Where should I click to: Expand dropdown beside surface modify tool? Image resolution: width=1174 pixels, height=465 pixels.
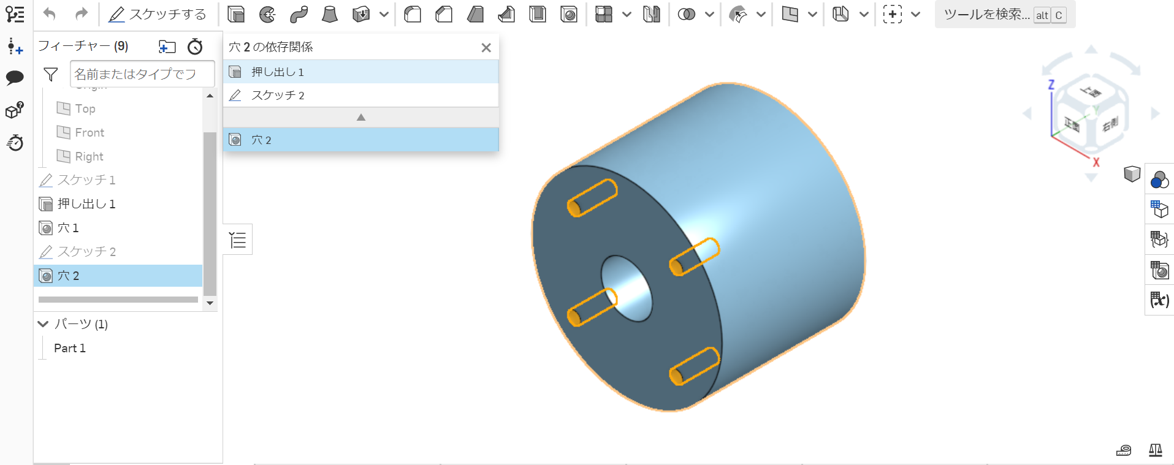(761, 14)
